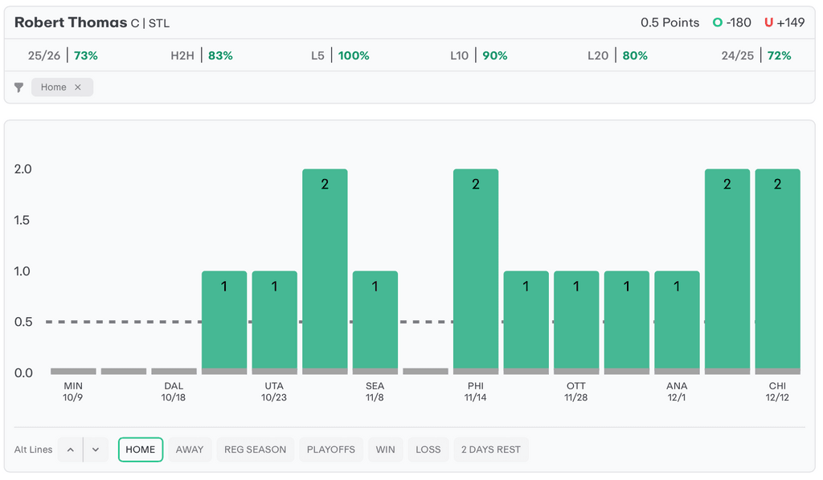The image size is (823, 480).
Task: Enable the PLAYOFFS filter
Action: (331, 449)
